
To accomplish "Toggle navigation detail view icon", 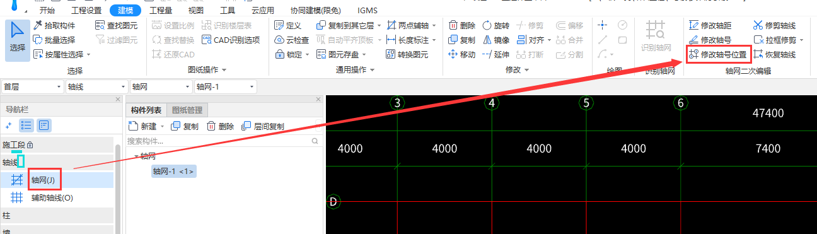I will 43,126.
